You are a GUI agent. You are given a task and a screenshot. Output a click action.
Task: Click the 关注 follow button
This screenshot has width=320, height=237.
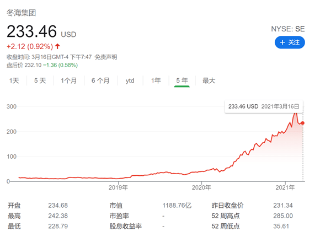tap(290, 42)
